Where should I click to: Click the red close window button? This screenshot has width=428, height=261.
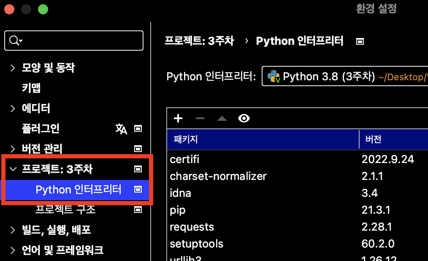[x=9, y=9]
